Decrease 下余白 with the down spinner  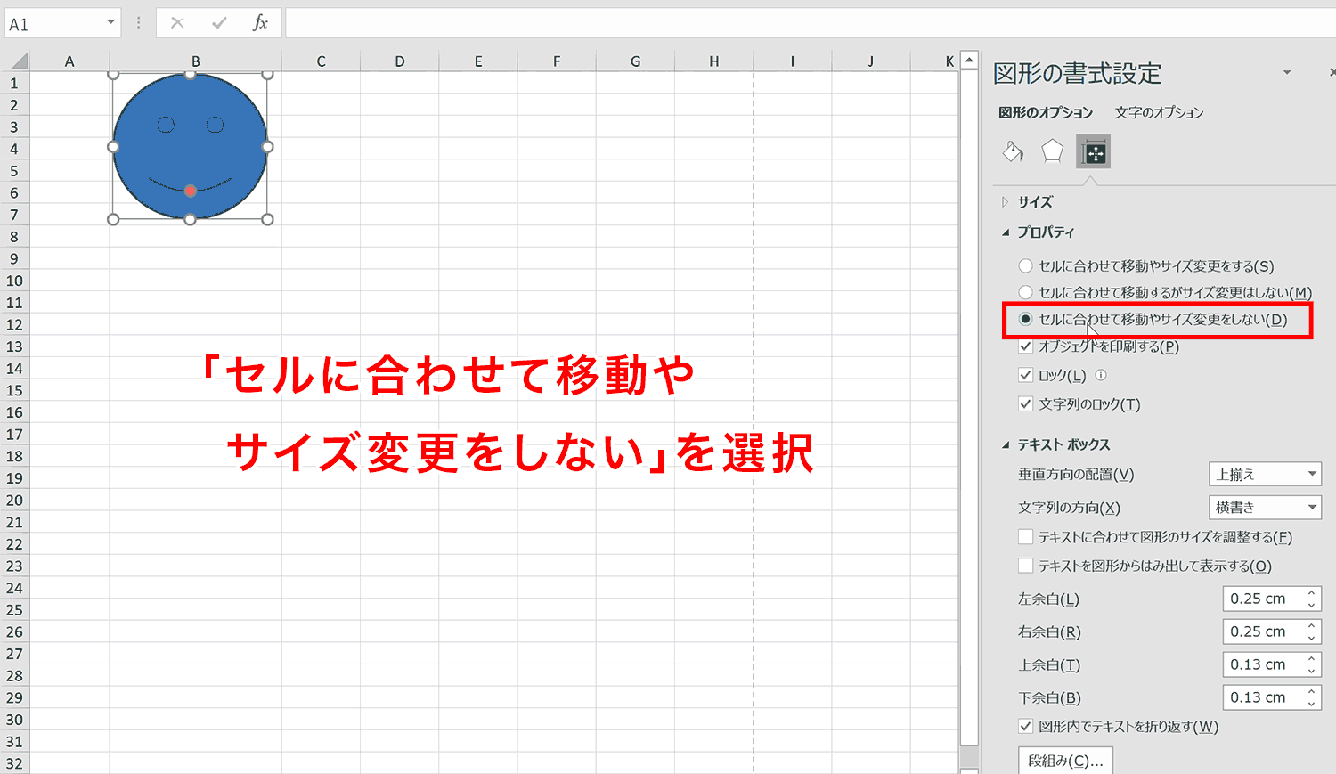click(1312, 704)
